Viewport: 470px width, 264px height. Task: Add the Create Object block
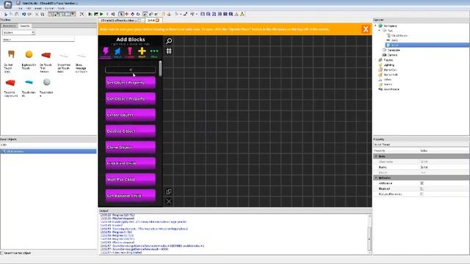coord(131,115)
